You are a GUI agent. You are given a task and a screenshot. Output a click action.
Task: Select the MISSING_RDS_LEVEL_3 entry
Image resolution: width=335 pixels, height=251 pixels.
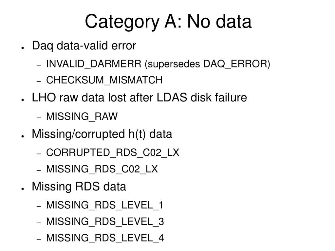pos(105,222)
